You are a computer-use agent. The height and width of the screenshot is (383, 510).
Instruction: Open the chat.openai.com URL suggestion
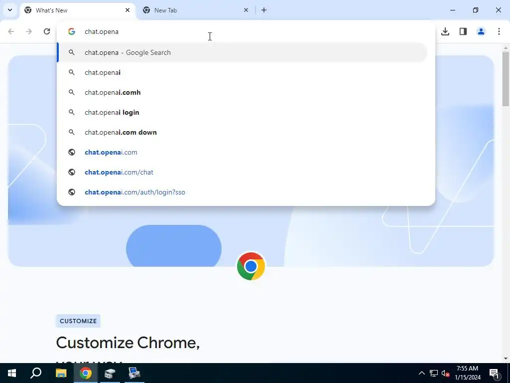pos(243,152)
